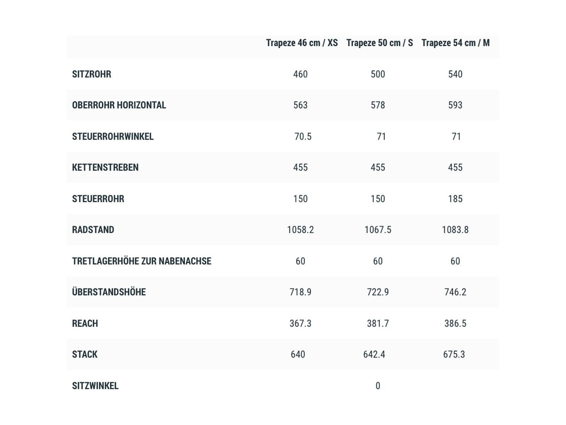Click the TRETLAGERHÖHE ZUR NABENACHSE label
This screenshot has width=566, height=425.
point(141,261)
